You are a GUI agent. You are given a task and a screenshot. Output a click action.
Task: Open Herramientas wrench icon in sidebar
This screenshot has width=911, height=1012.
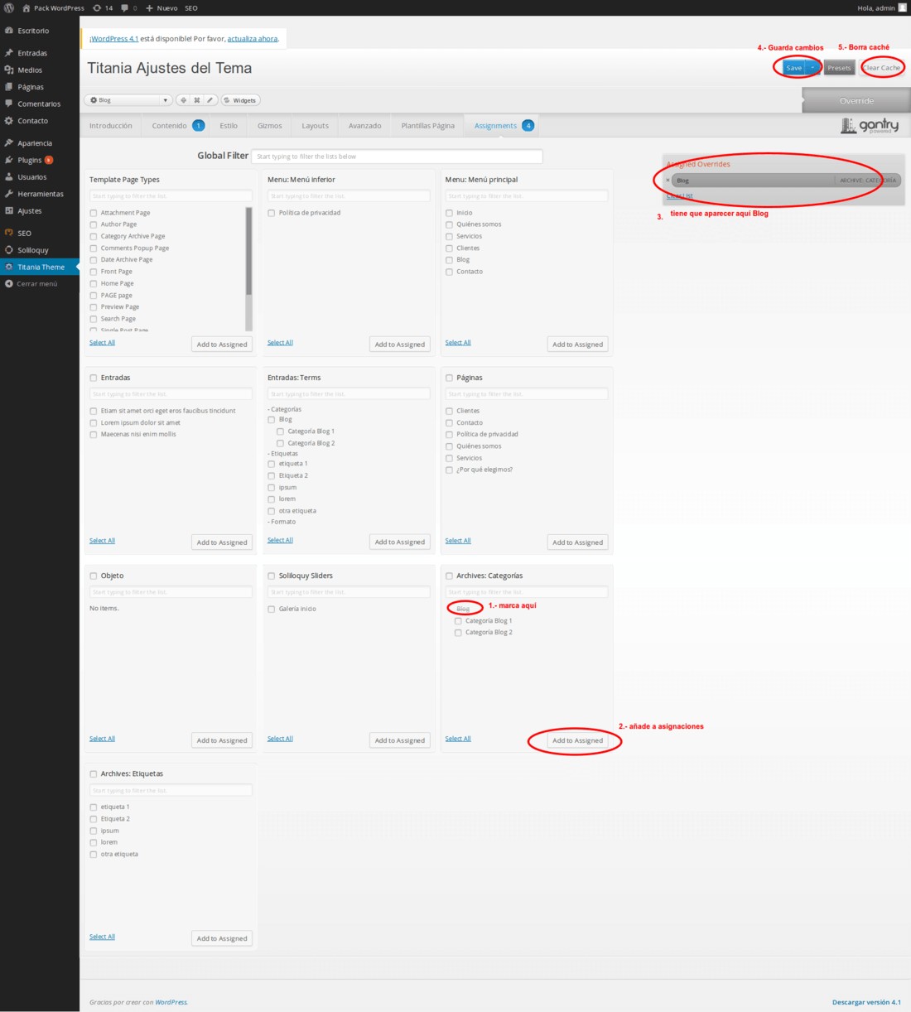(x=9, y=194)
